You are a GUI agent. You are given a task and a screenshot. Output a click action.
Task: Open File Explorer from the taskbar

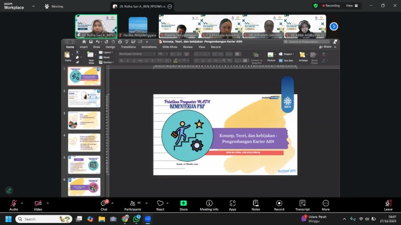click(102, 219)
